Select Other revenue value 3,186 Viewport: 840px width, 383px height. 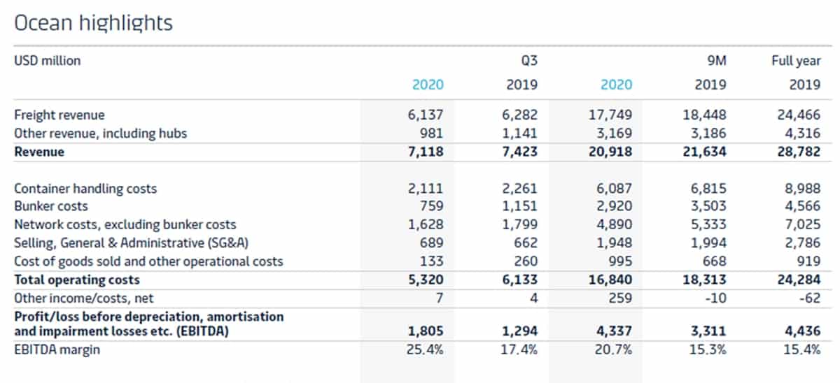tap(708, 133)
